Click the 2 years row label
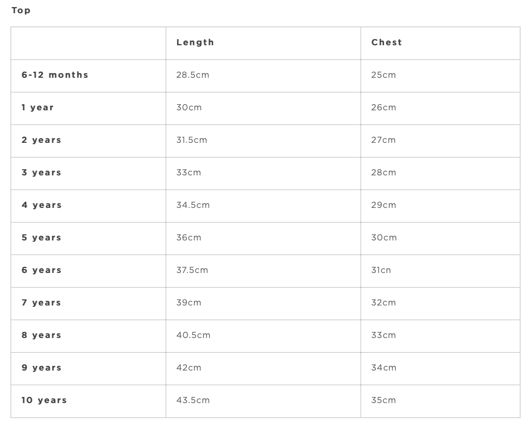This screenshot has height=429, width=531. tap(41, 140)
